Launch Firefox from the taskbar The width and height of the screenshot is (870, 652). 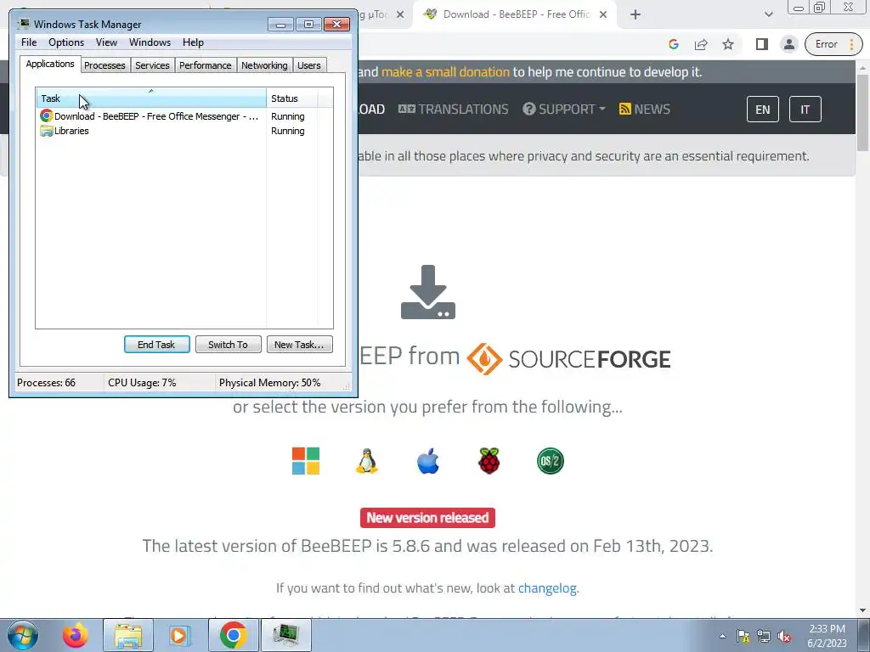76,635
